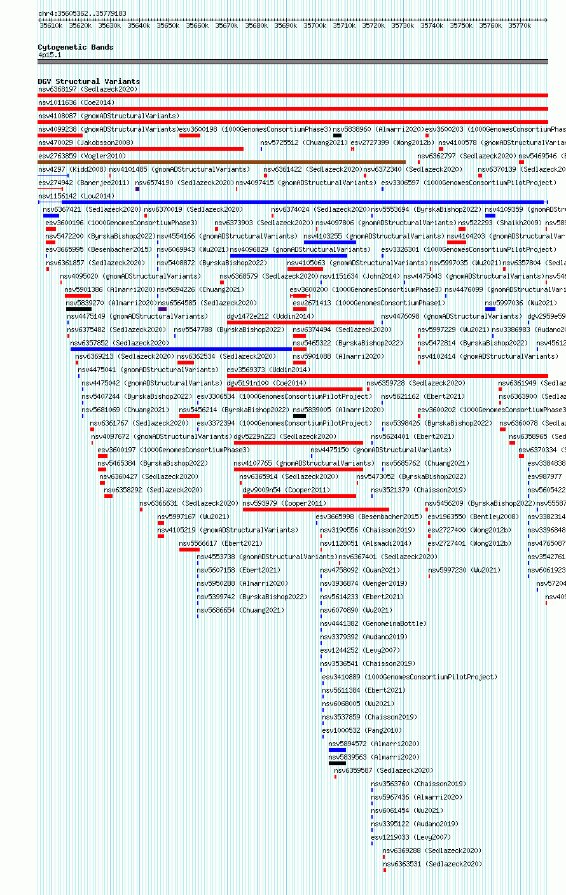566x895 pixels.
Task: Open variant nsv1011636 (Coe2014)
Action: pos(76,102)
